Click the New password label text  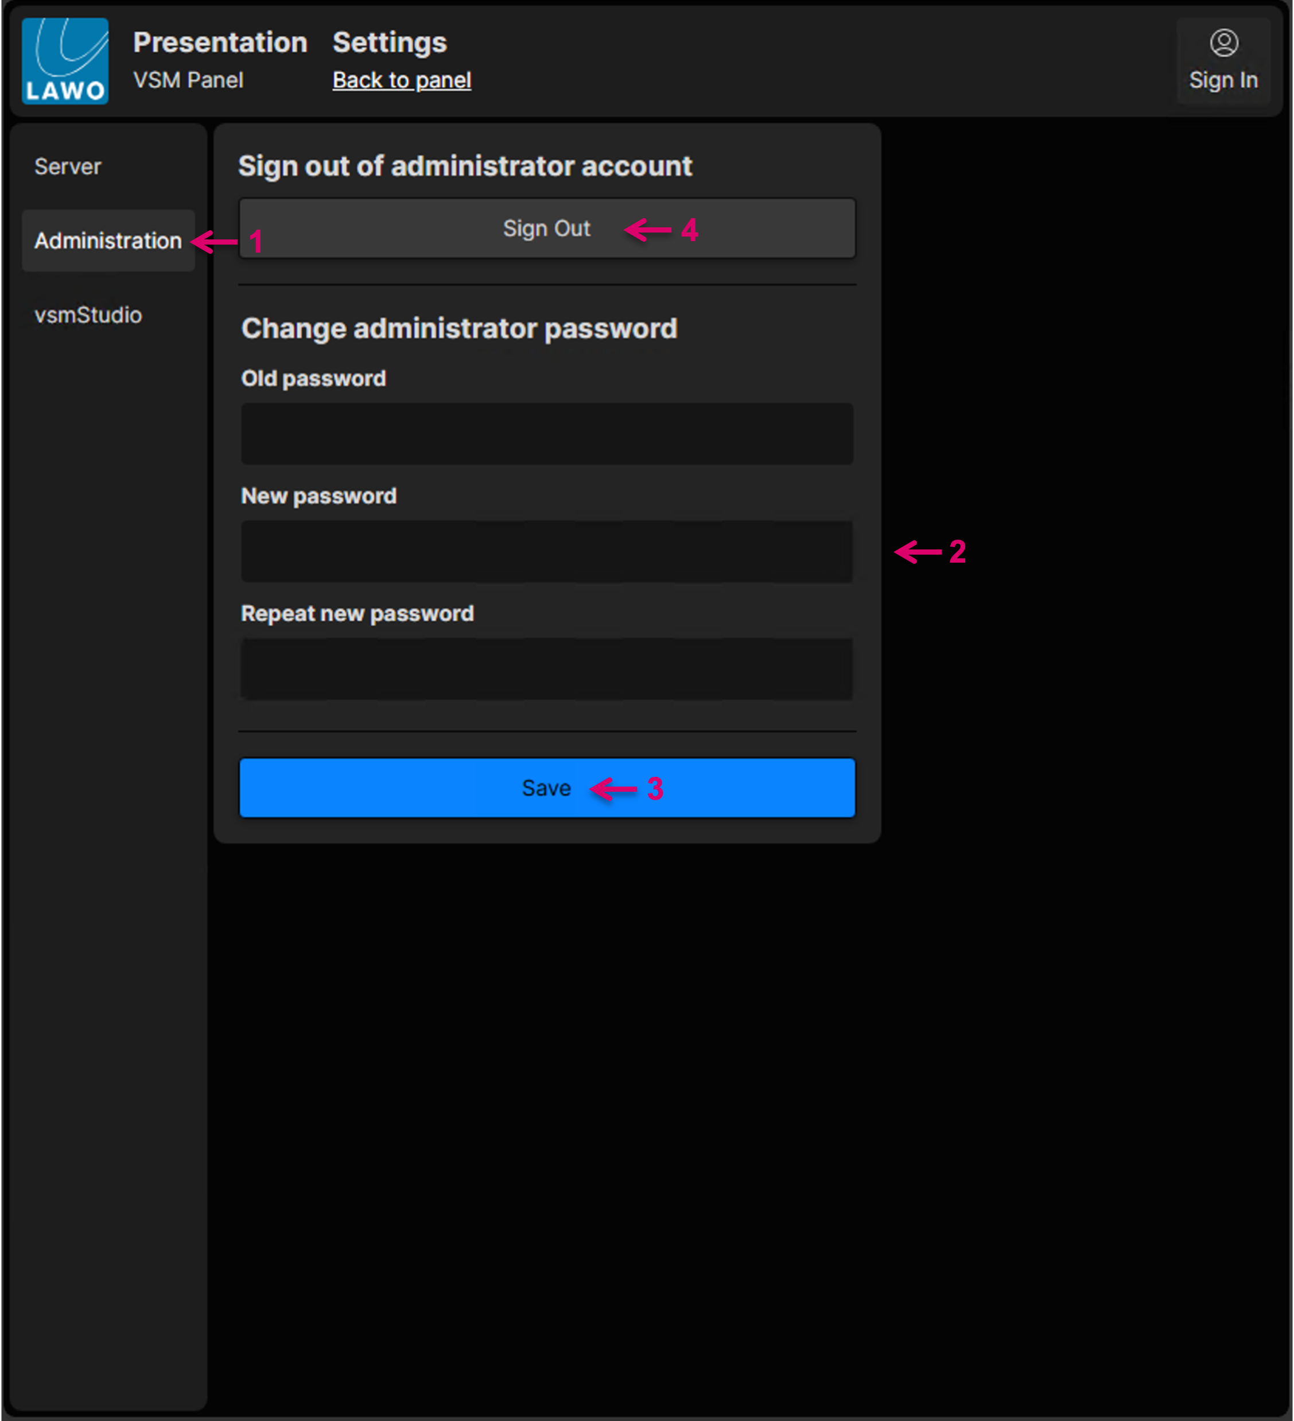pos(318,496)
